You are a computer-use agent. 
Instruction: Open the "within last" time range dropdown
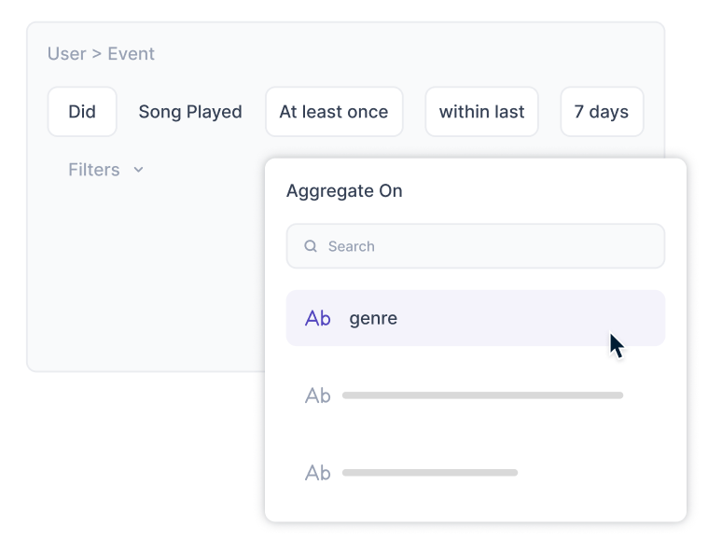pyautogui.click(x=481, y=112)
